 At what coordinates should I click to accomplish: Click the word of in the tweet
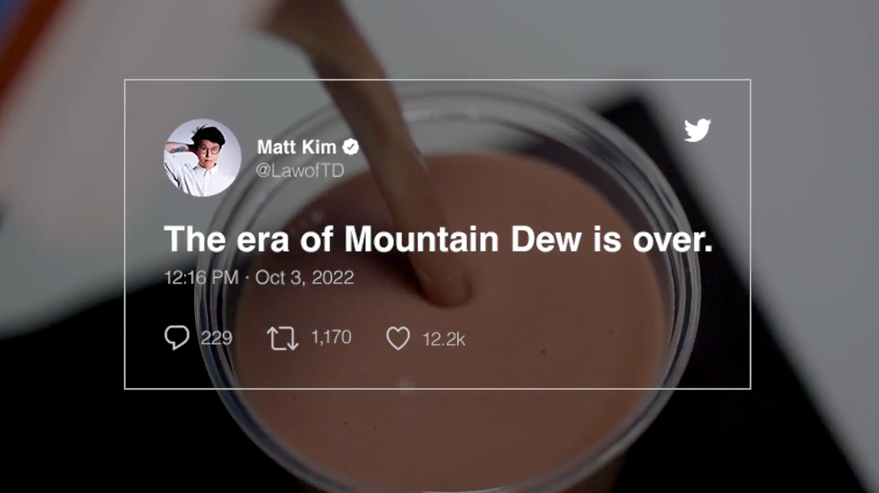pyautogui.click(x=316, y=239)
